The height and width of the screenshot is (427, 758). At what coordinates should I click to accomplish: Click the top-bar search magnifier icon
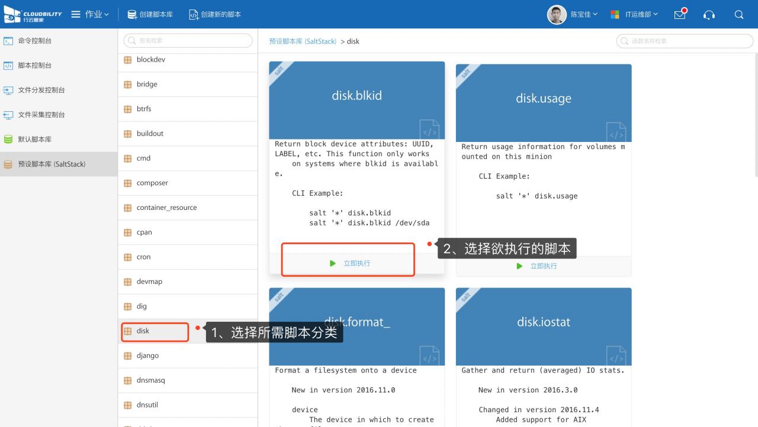tap(738, 15)
